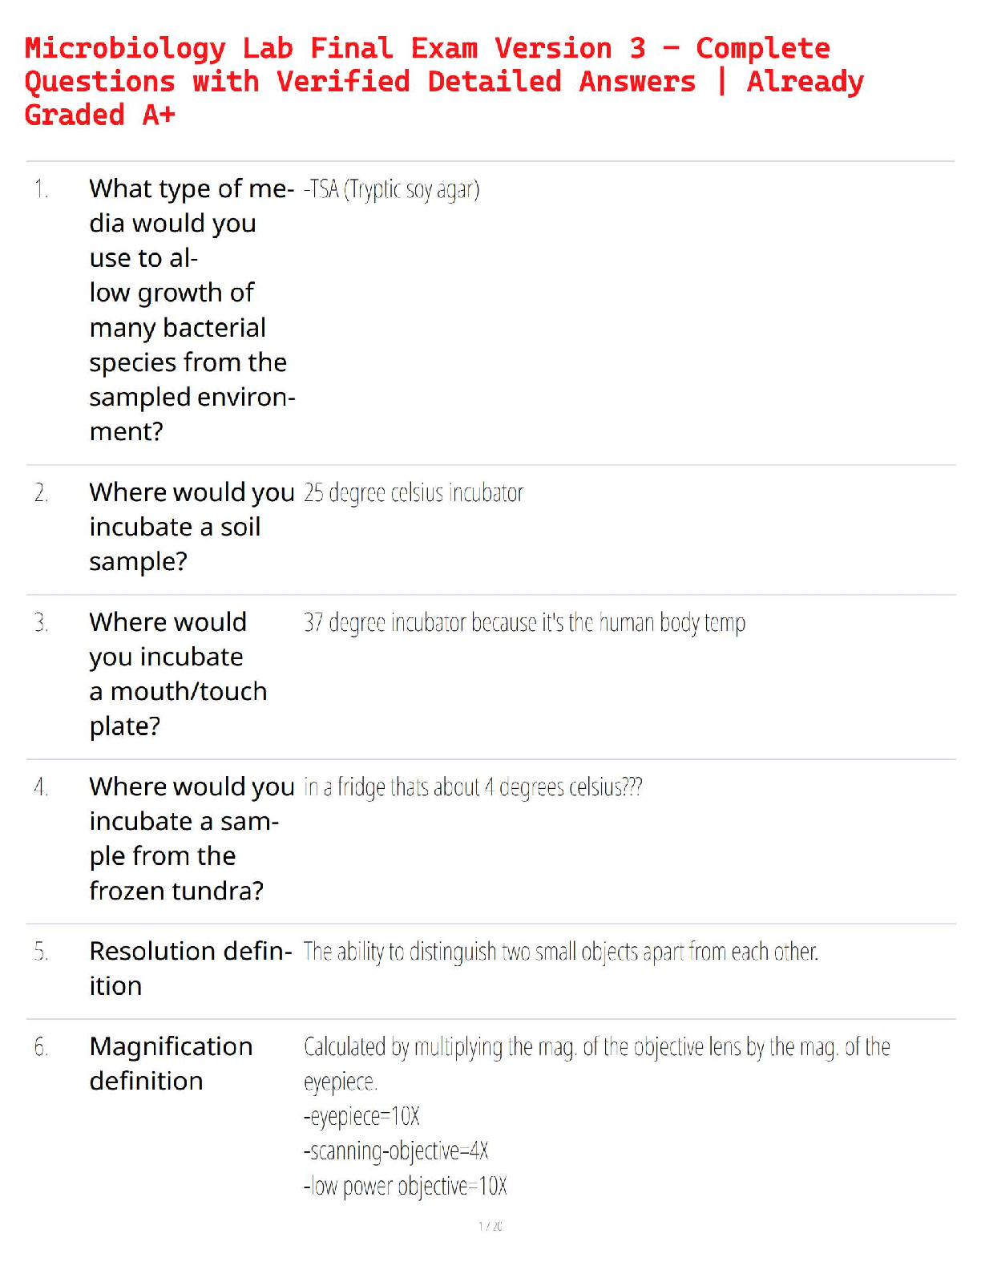Viewport: 981px width, 1270px height.
Task: Click the page number indicator at bottom
Action: coord(490,1226)
